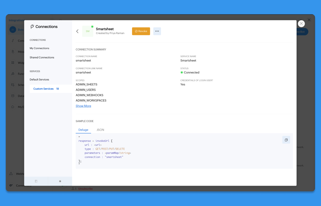Select Custom Services 18 entry
Viewport: 321px width, 206px height.
pyautogui.click(x=51, y=89)
